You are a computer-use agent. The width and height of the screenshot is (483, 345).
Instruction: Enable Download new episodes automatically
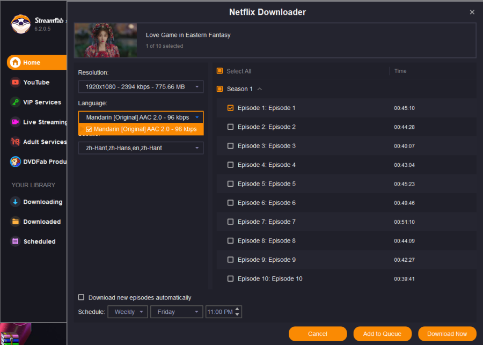(81, 297)
